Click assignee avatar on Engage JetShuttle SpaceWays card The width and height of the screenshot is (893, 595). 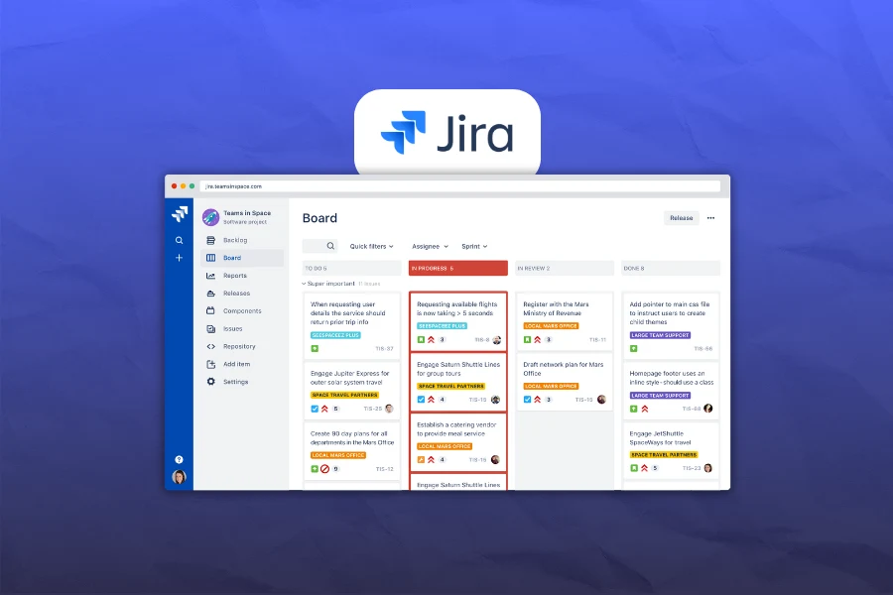[707, 468]
